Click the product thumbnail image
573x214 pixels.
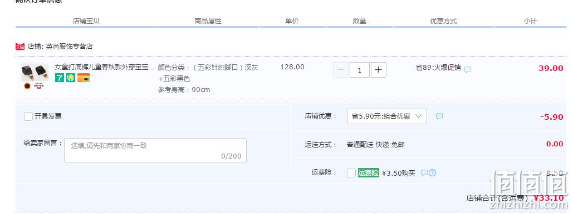click(35, 77)
